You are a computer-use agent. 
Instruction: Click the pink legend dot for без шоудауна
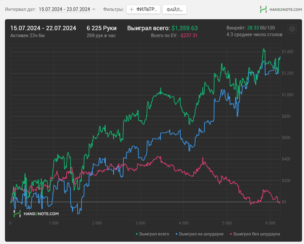(x=231, y=234)
